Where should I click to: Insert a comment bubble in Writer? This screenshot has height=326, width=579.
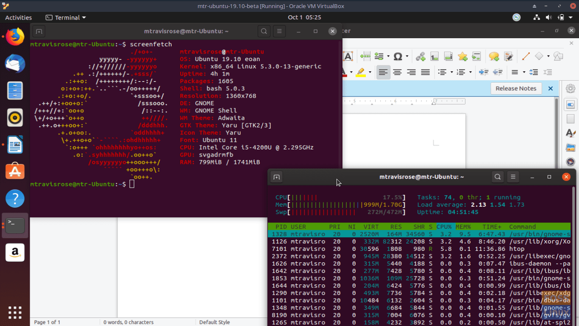coord(494,56)
